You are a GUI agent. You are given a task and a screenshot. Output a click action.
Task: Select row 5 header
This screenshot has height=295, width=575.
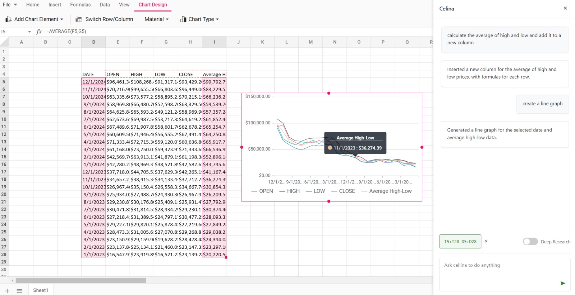4,82
